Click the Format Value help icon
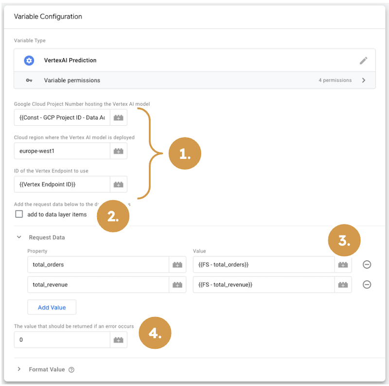 (x=71, y=369)
